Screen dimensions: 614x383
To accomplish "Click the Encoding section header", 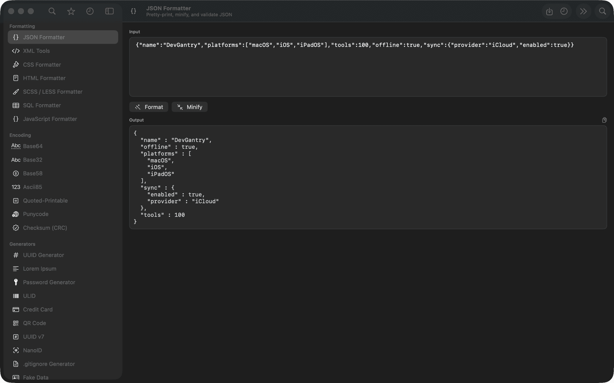I will click(20, 135).
